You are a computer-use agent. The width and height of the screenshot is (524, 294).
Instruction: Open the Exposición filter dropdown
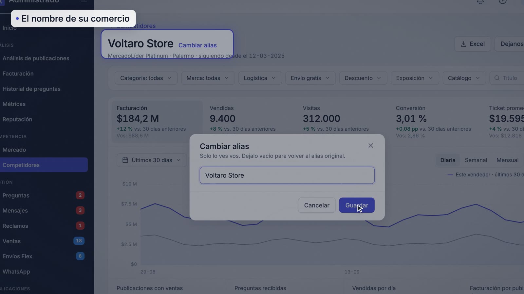tap(415, 78)
